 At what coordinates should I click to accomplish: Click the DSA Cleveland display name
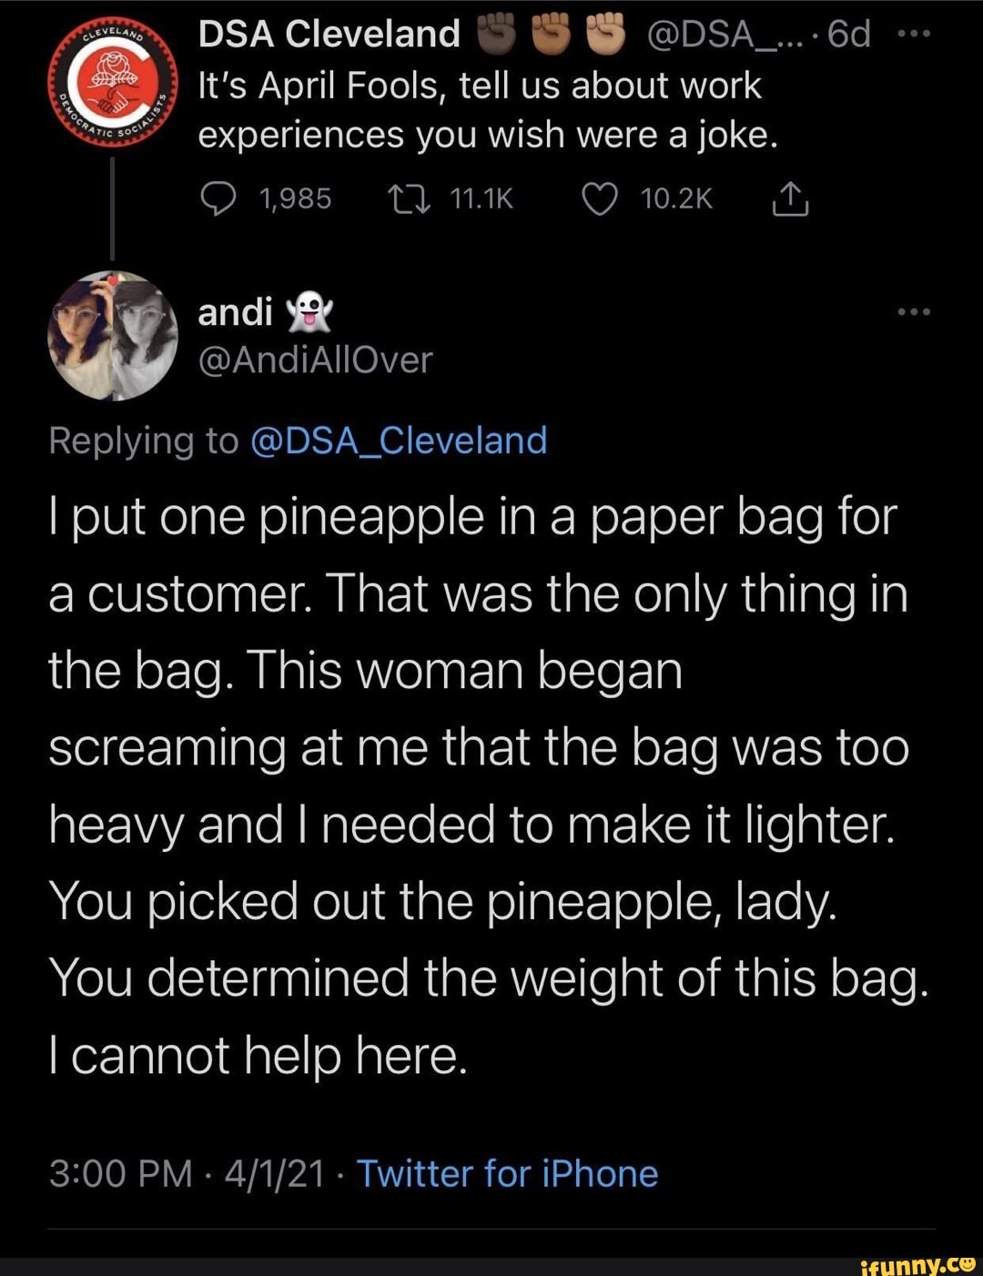pos(329,35)
